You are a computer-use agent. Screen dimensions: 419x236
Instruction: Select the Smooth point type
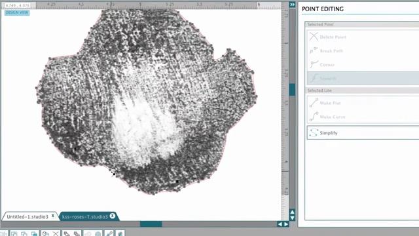point(363,79)
